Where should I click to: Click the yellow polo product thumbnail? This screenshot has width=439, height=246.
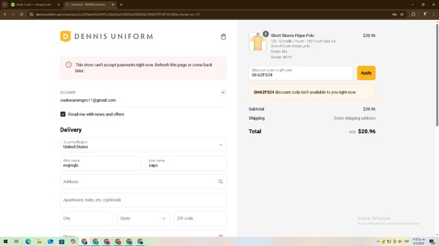258,42
